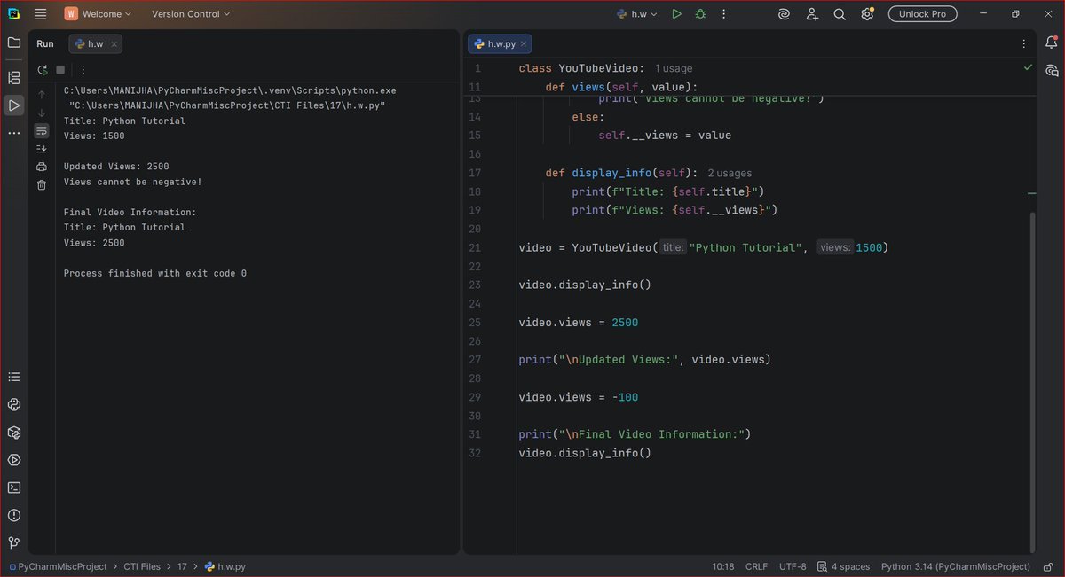
Task: Open the main hamburger menu
Action: (41, 14)
